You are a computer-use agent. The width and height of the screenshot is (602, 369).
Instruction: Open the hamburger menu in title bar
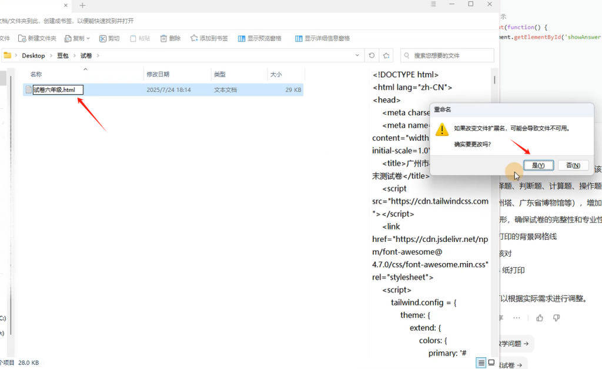pos(433,4)
